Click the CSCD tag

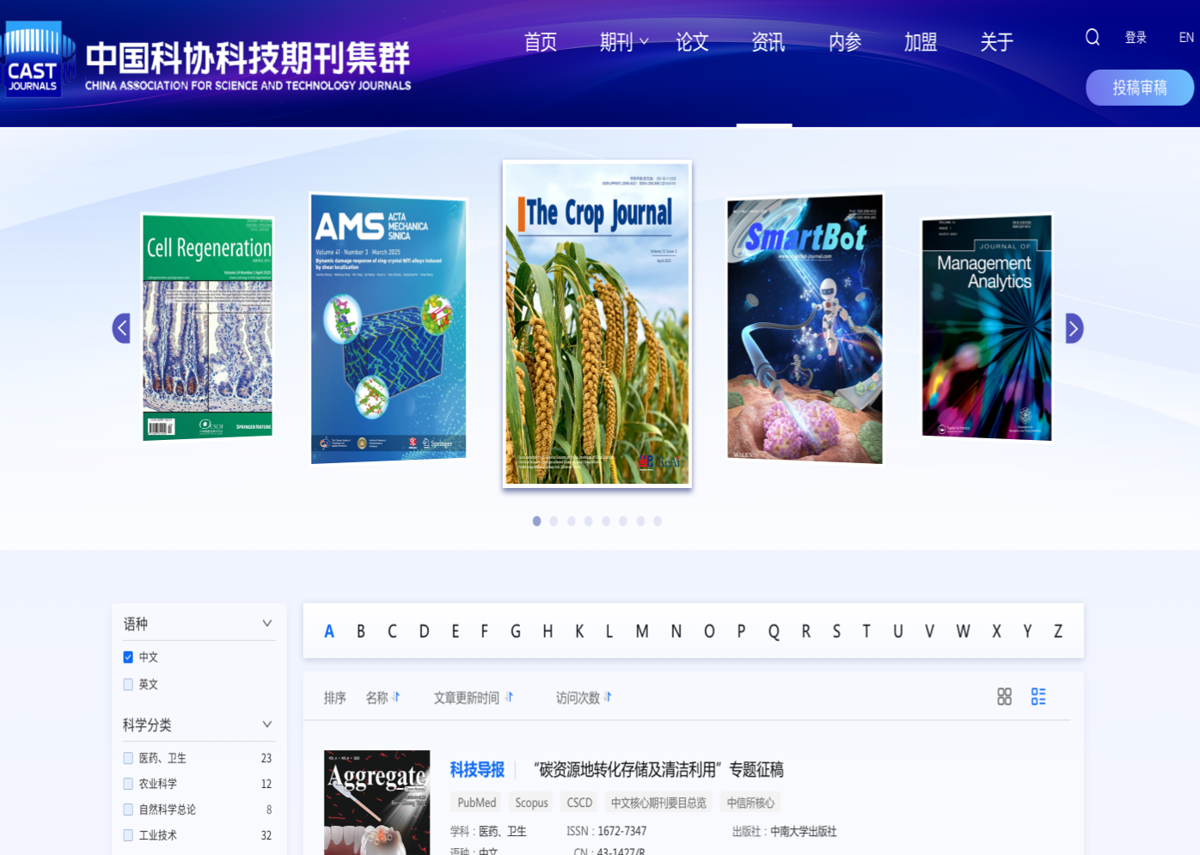(579, 803)
